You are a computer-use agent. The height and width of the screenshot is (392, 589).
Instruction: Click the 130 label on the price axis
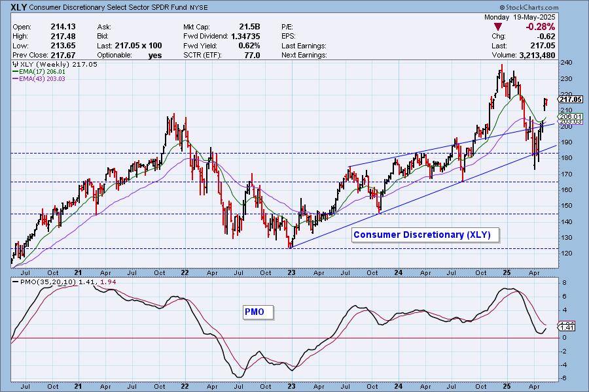pyautogui.click(x=567, y=237)
